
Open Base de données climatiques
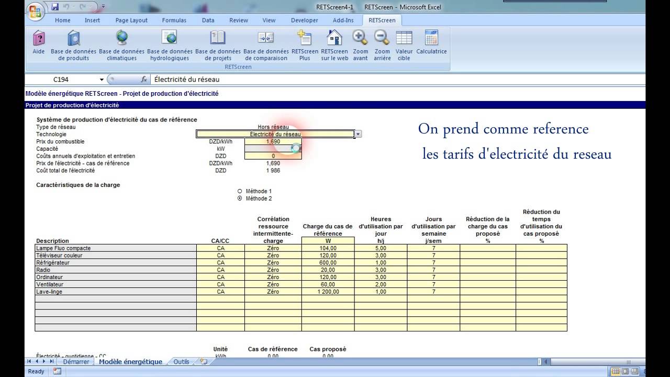click(121, 45)
